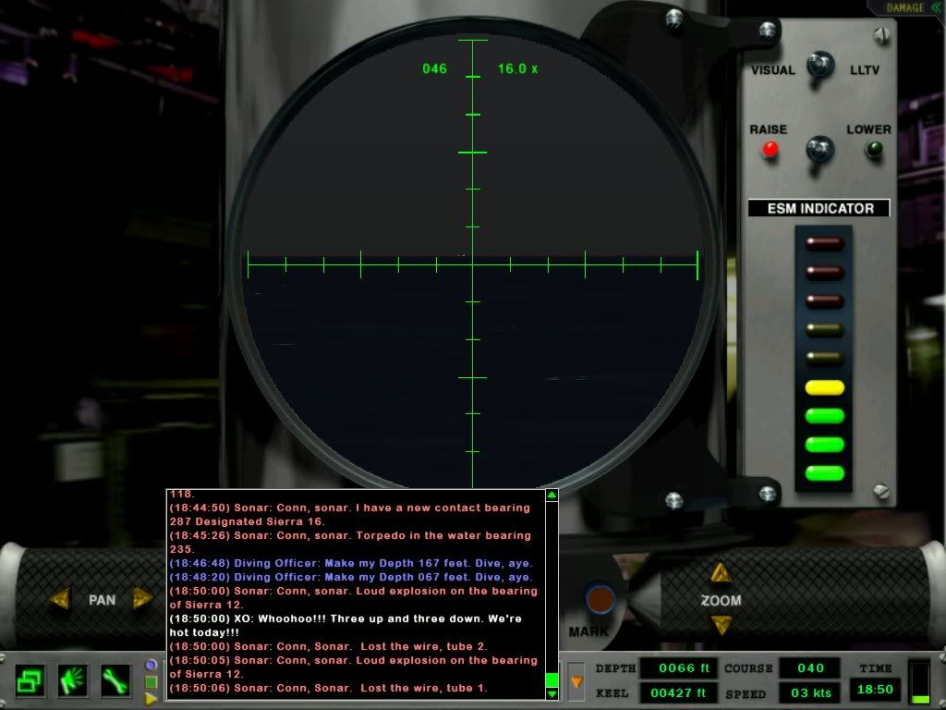Click the VISUAL label on periscope panel
The image size is (946, 710).
coord(773,70)
